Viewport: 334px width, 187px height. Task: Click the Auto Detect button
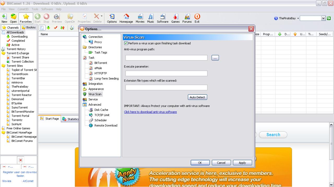197,97
